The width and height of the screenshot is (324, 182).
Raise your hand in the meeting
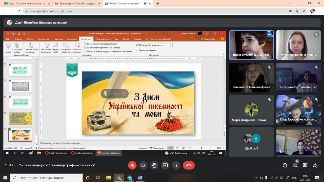coord(154,165)
